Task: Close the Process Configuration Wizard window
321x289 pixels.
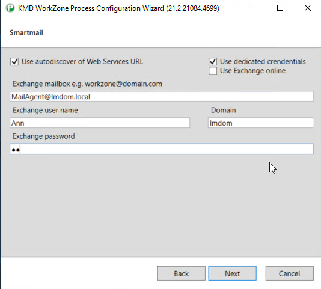Action: point(308,8)
